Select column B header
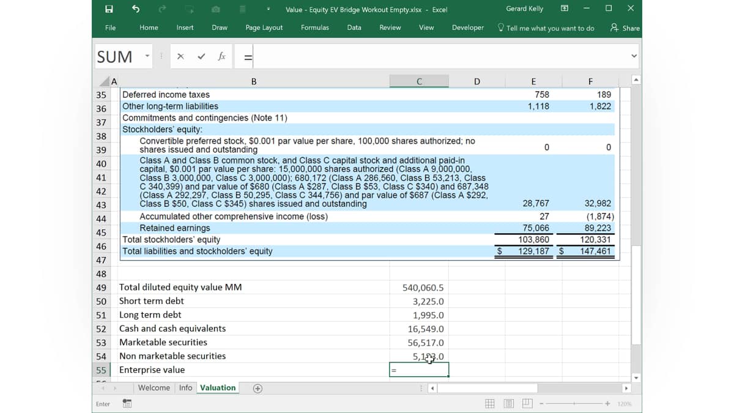Image resolution: width=734 pixels, height=413 pixels. pos(254,81)
